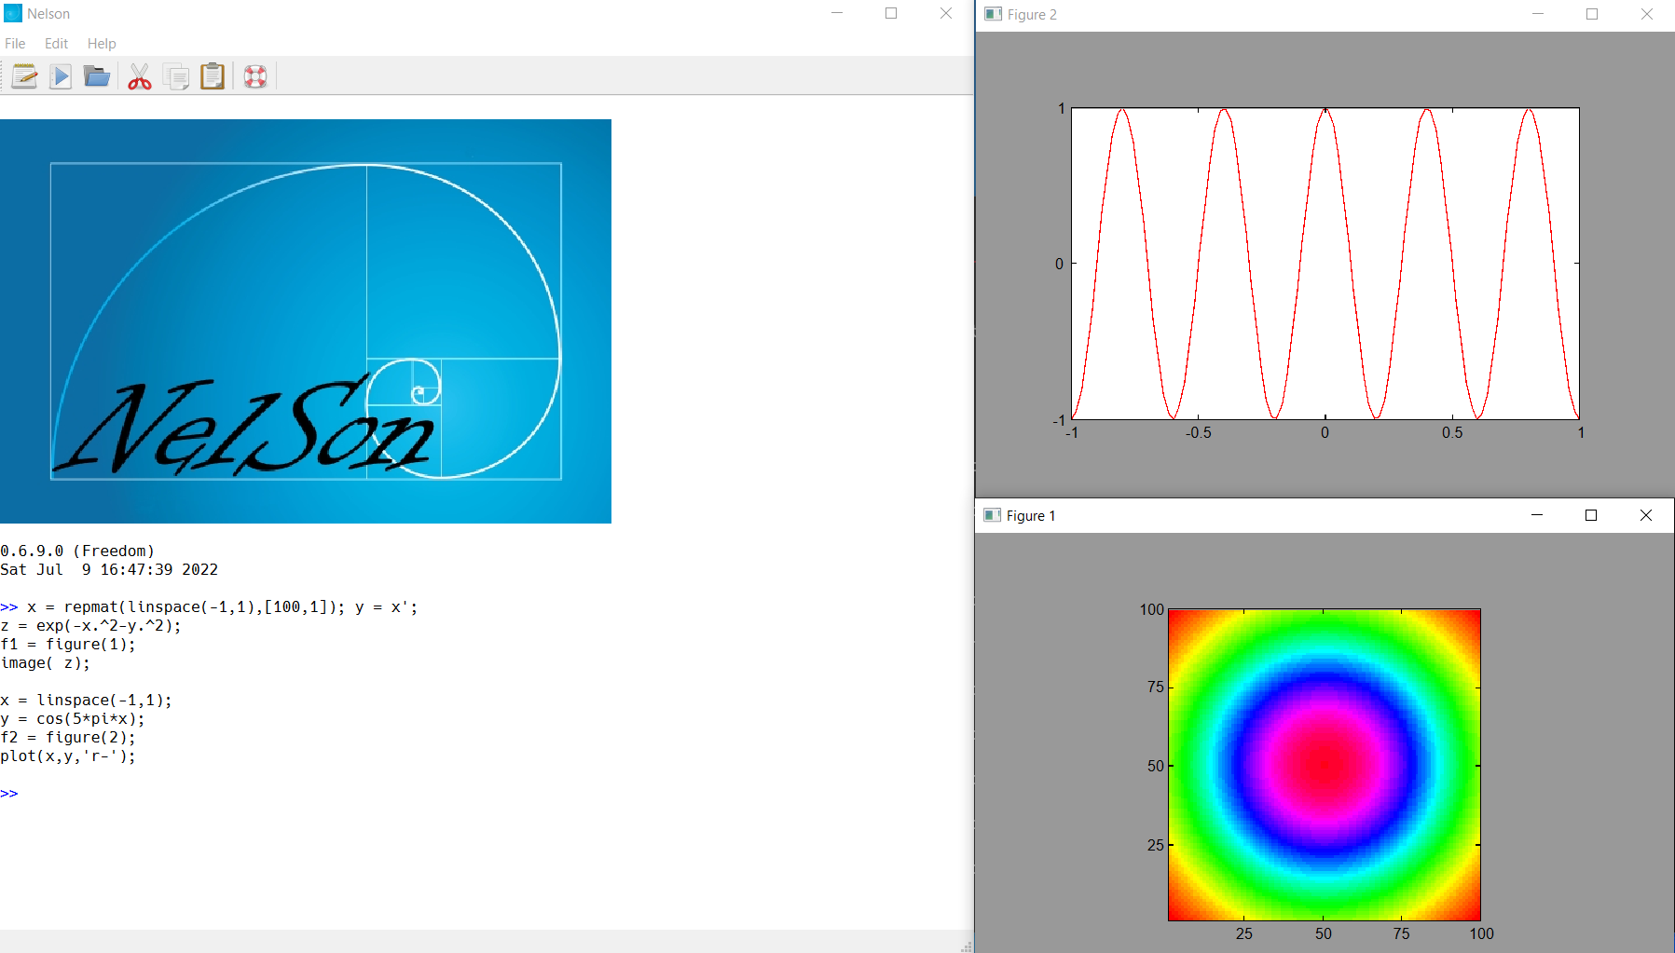Click the line "z = exp(-x.^2-y.^2);"
1675x953 pixels.
point(91,626)
